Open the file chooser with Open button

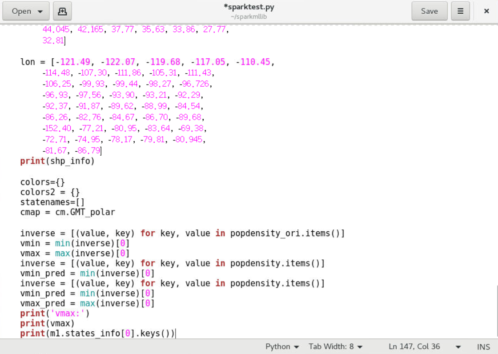[26, 11]
